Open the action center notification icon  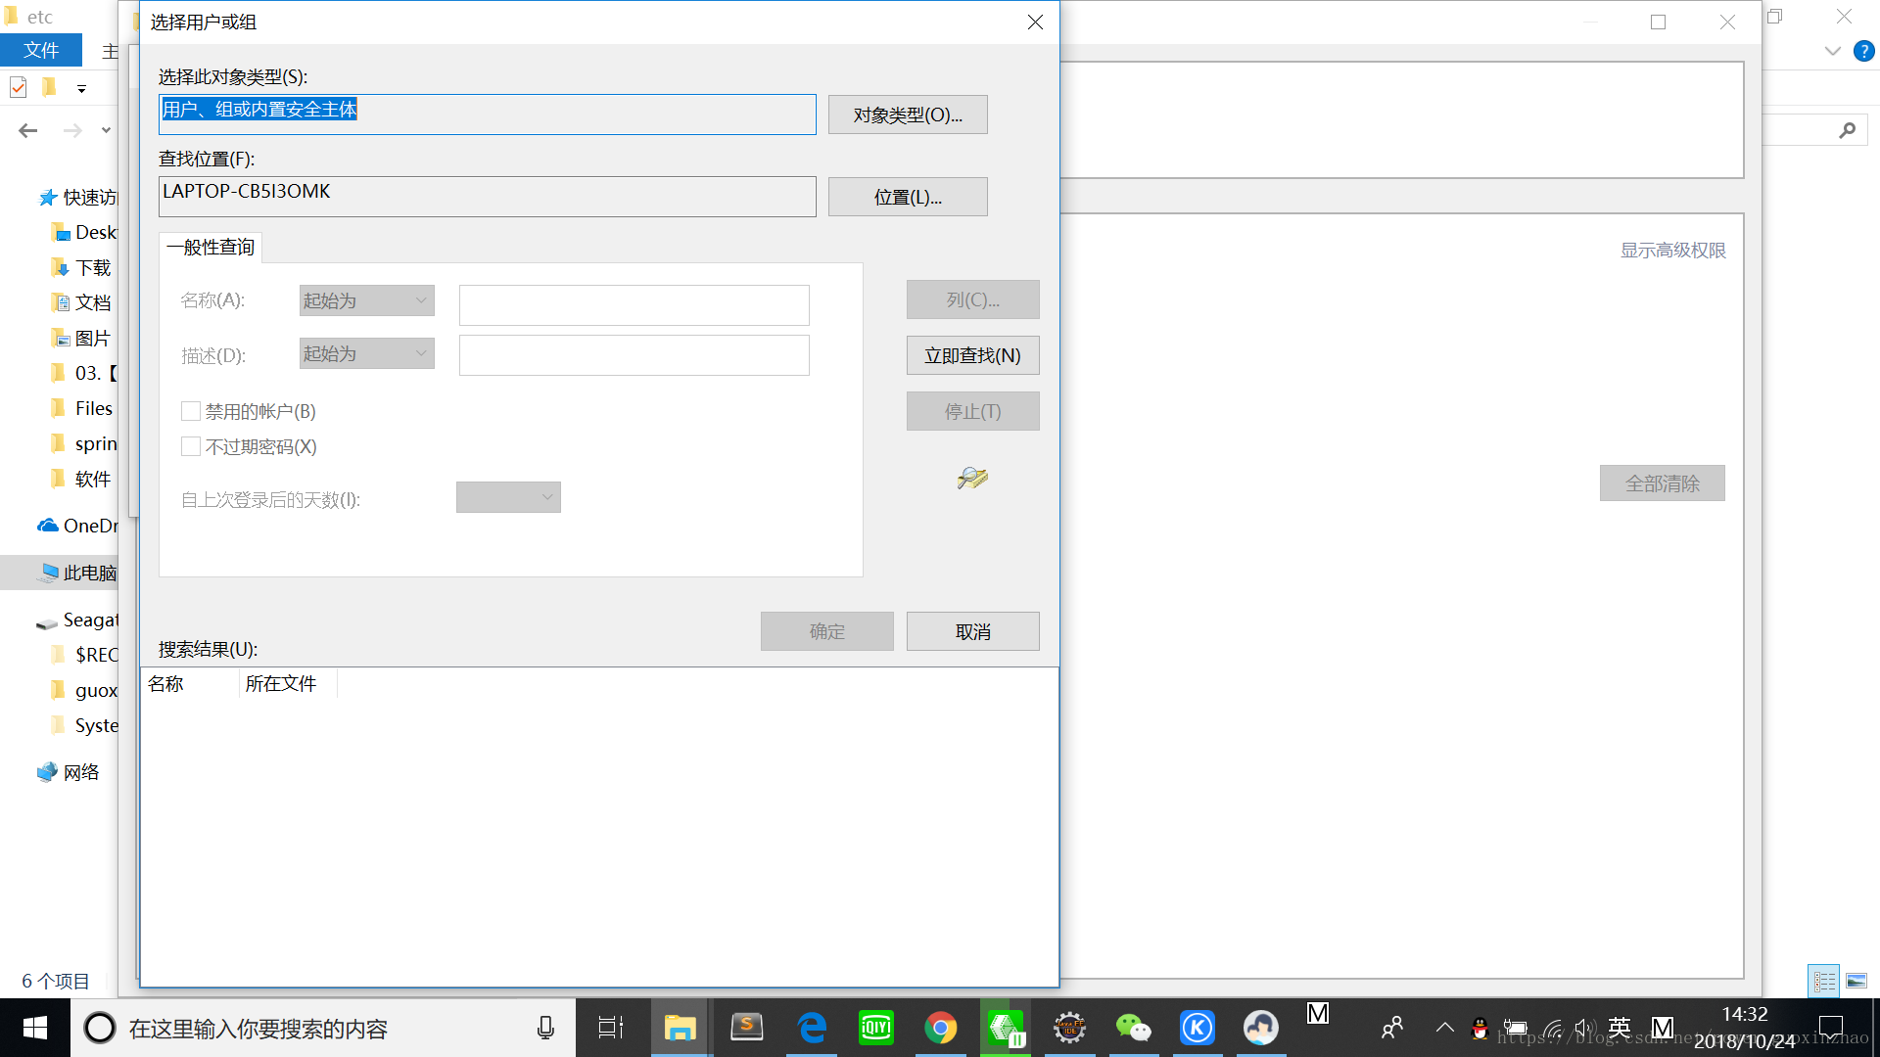coord(1830,1028)
